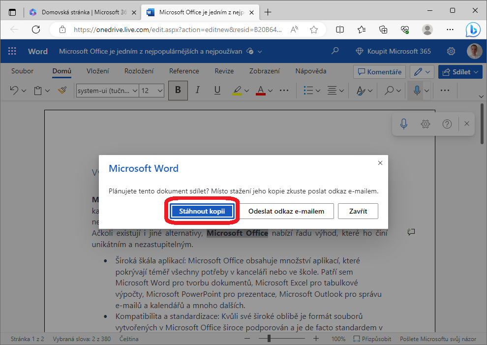
Task: Open more font options ellipsis
Action: (284, 91)
